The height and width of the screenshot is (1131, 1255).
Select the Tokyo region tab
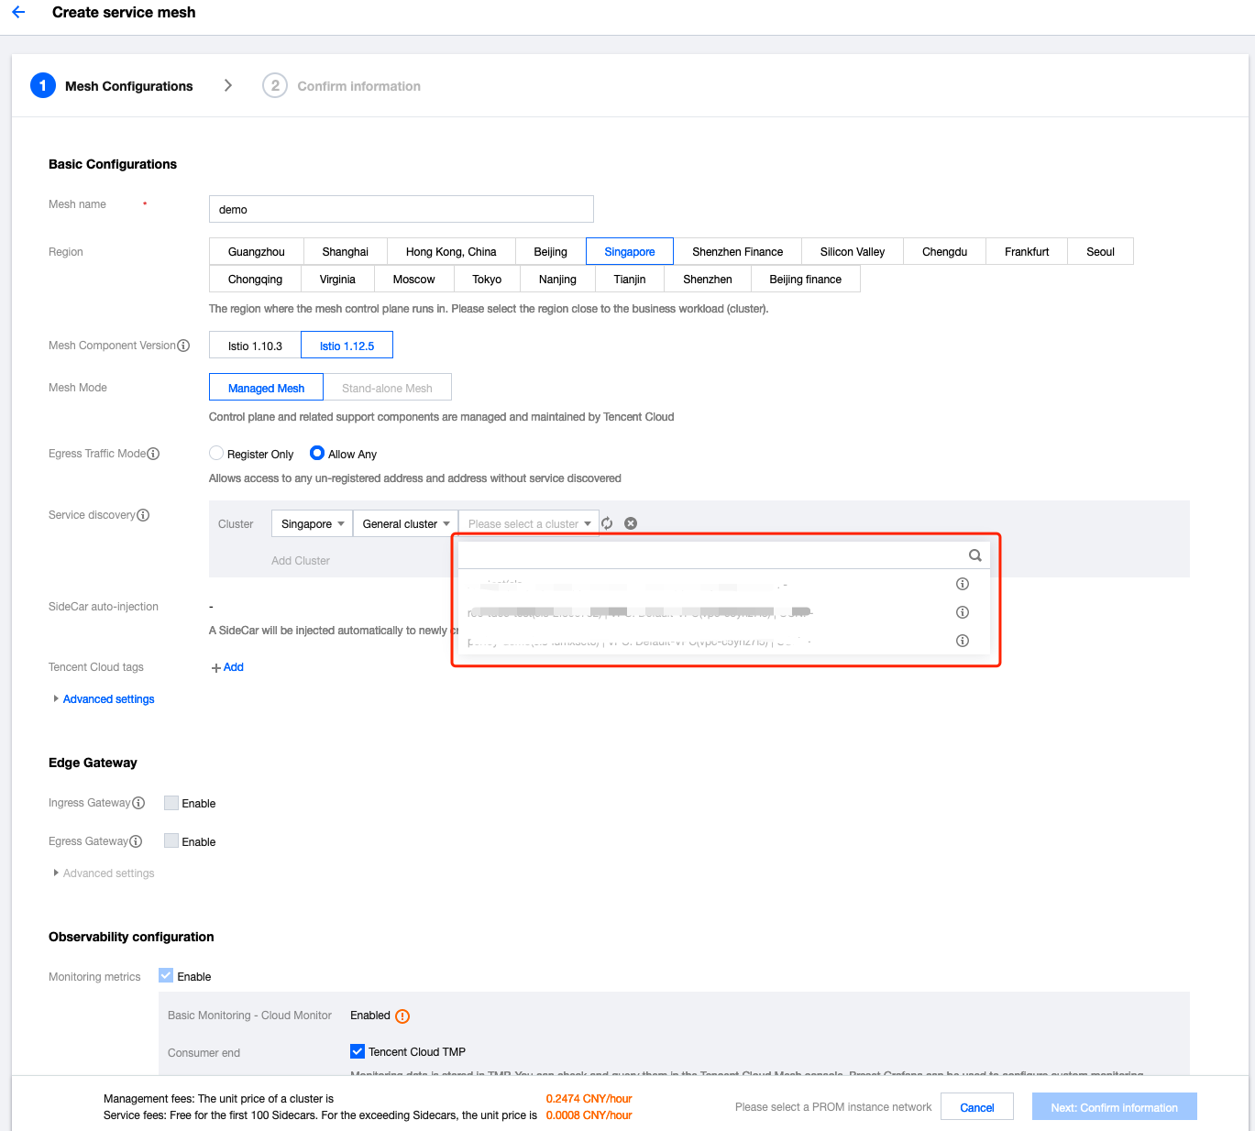487,280
